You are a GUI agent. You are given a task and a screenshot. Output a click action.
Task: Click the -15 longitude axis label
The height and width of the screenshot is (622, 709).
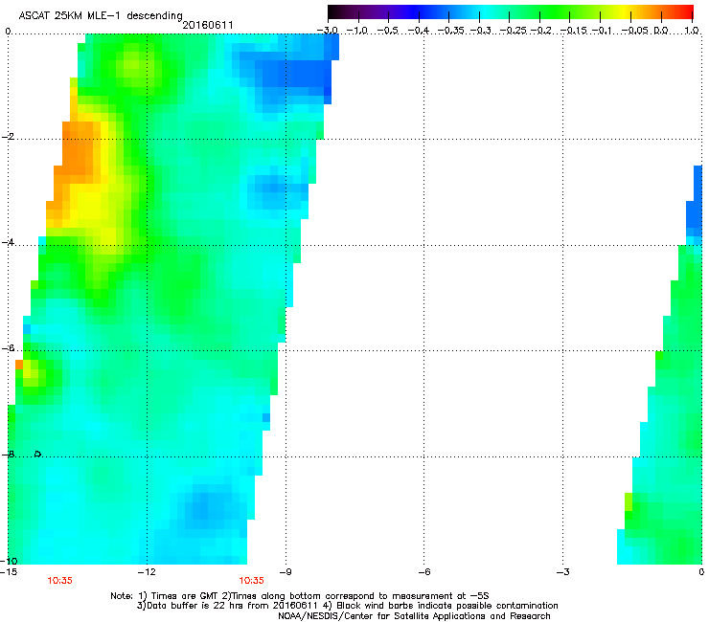coord(9,572)
